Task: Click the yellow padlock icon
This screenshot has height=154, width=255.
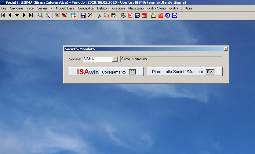Action: [x=153, y=15]
